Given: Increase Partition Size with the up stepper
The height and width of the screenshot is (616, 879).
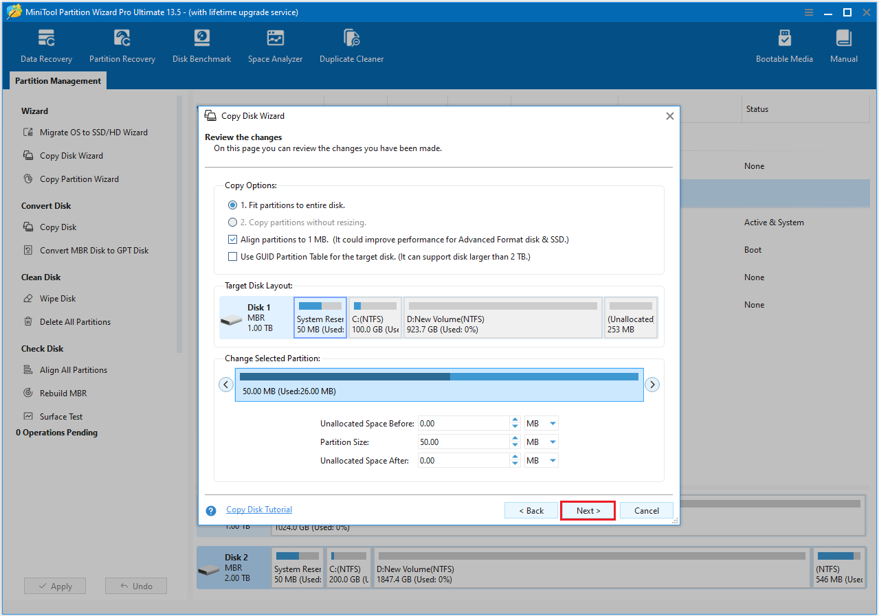Looking at the screenshot, I should click(x=515, y=438).
